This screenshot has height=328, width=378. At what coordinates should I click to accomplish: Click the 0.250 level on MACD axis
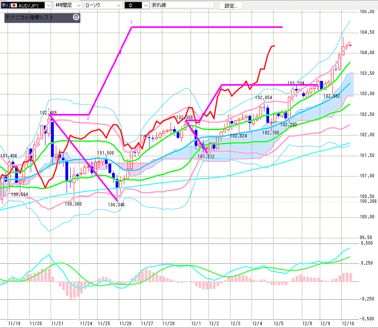(x=367, y=263)
